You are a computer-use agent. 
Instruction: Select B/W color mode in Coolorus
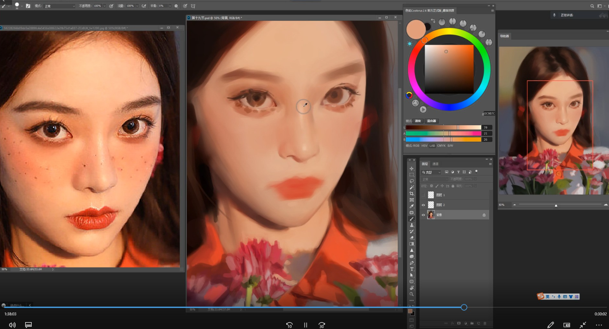pyautogui.click(x=450, y=146)
